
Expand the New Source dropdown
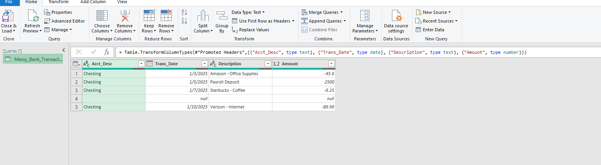(449, 12)
